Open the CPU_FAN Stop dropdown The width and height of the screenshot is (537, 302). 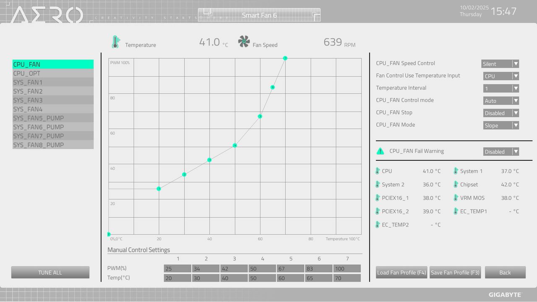[x=501, y=113]
